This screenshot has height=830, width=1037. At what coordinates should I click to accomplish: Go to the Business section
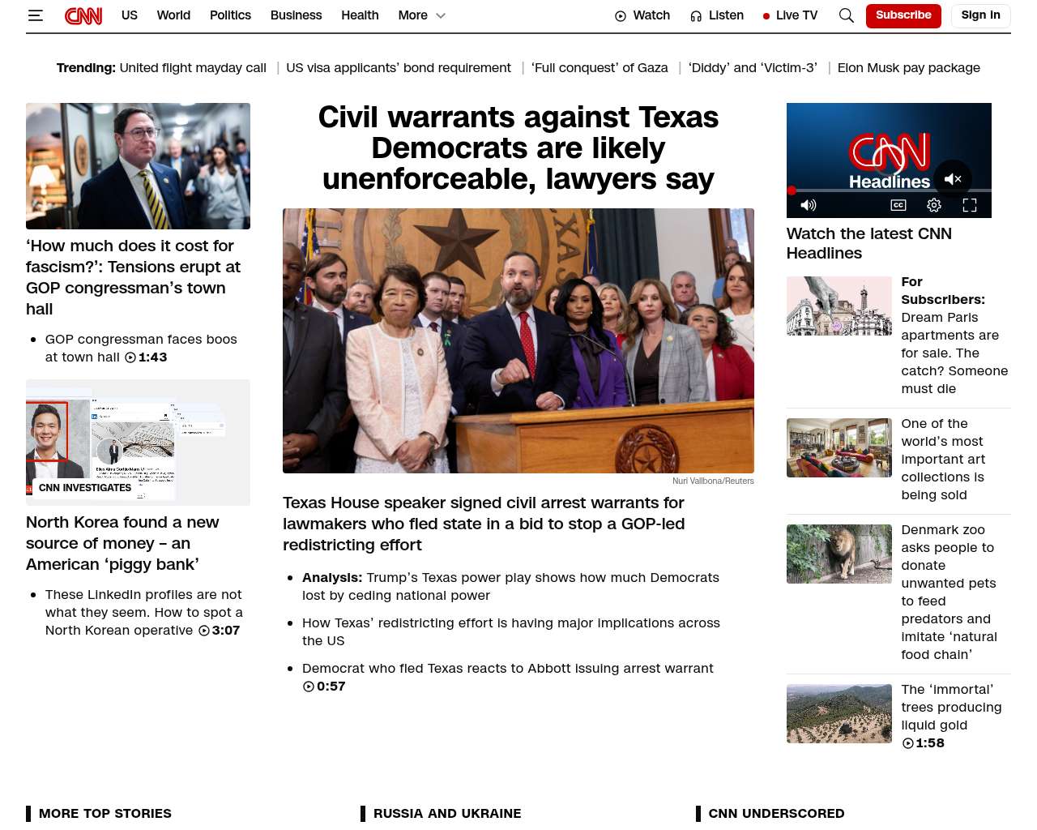(296, 15)
